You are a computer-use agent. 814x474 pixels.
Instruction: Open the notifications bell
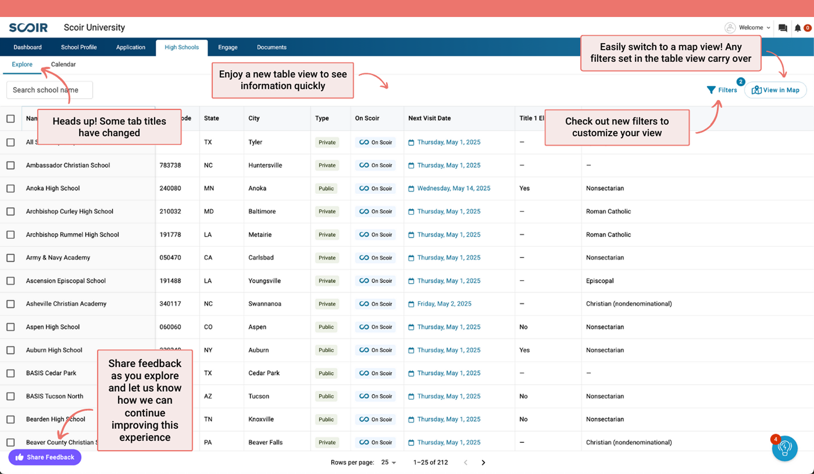tap(797, 28)
